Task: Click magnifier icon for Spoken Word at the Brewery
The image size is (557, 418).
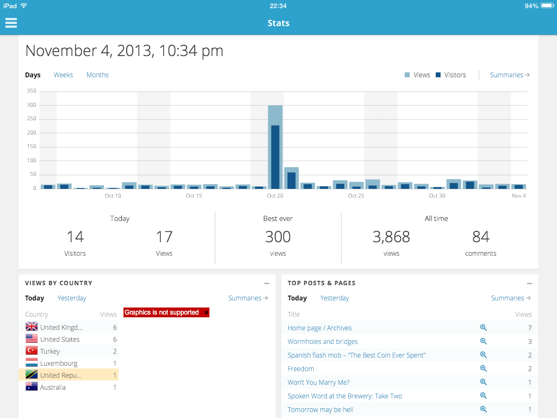Action: pos(483,396)
